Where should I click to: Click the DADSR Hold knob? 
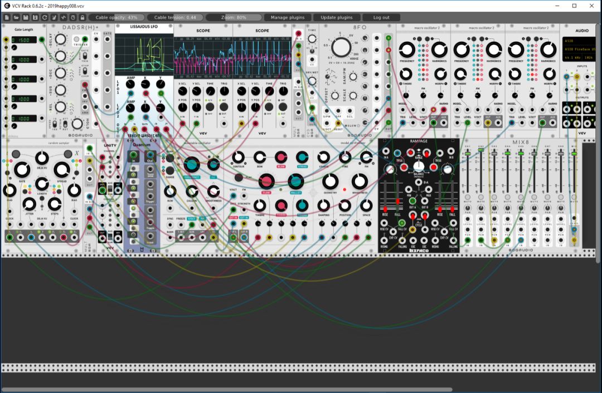[x=77, y=124]
